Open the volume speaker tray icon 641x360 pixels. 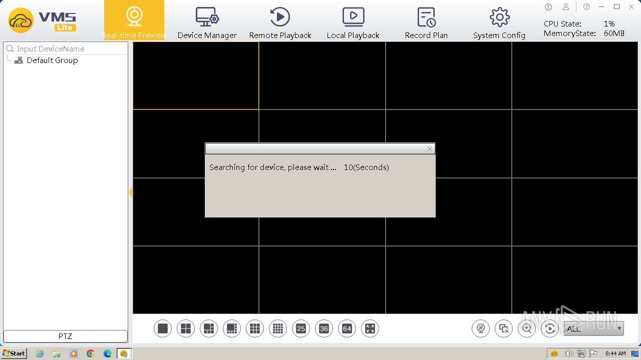coord(568,353)
